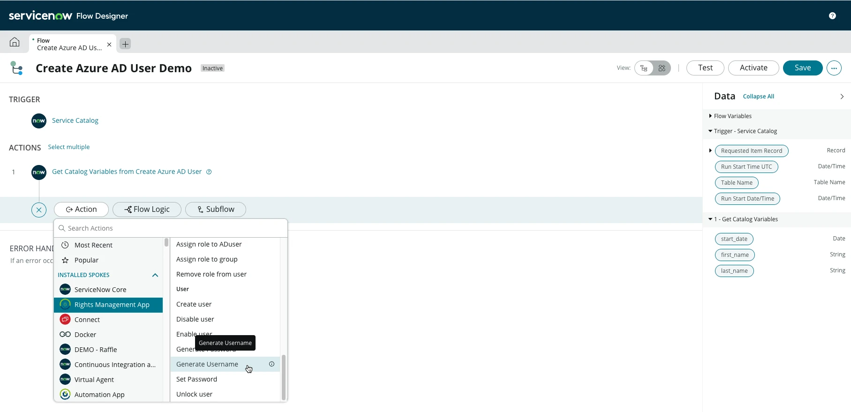The width and height of the screenshot is (851, 412).
Task: Pick Assign role to group action
Action: coord(225,259)
